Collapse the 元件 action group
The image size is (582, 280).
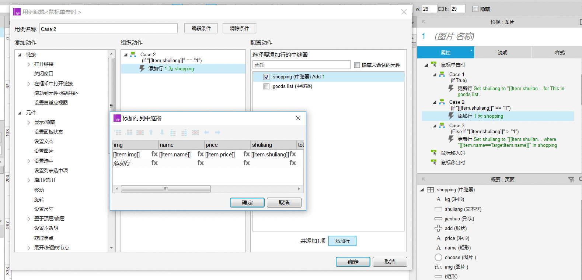(20, 113)
